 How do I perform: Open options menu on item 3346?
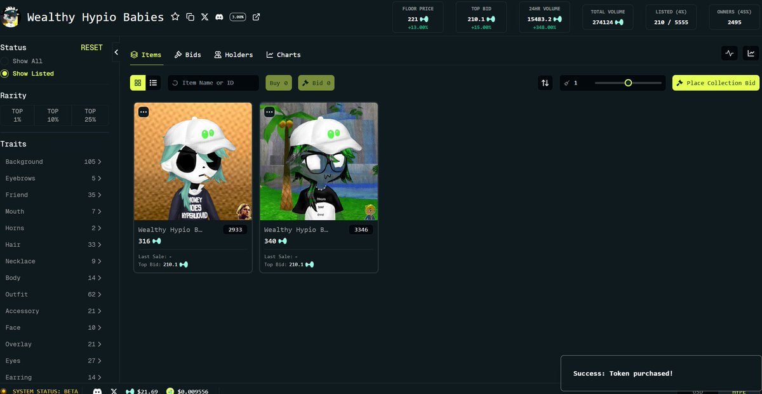tap(269, 112)
